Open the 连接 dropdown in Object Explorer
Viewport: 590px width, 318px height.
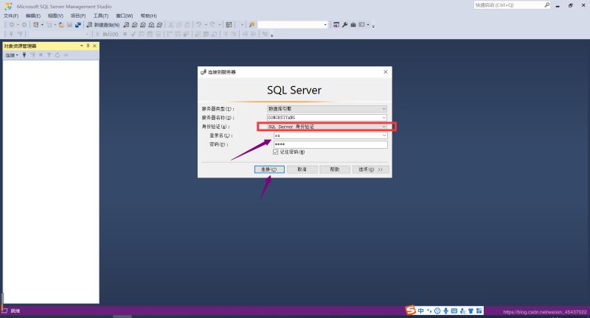[x=12, y=55]
